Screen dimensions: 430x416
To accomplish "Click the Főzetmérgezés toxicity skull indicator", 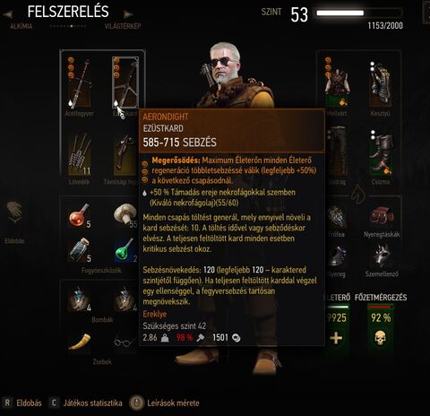I will click(x=380, y=338).
